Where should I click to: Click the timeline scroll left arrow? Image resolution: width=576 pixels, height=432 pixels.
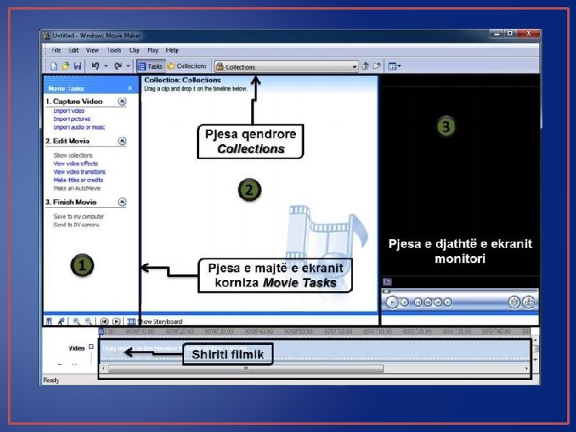click(104, 369)
